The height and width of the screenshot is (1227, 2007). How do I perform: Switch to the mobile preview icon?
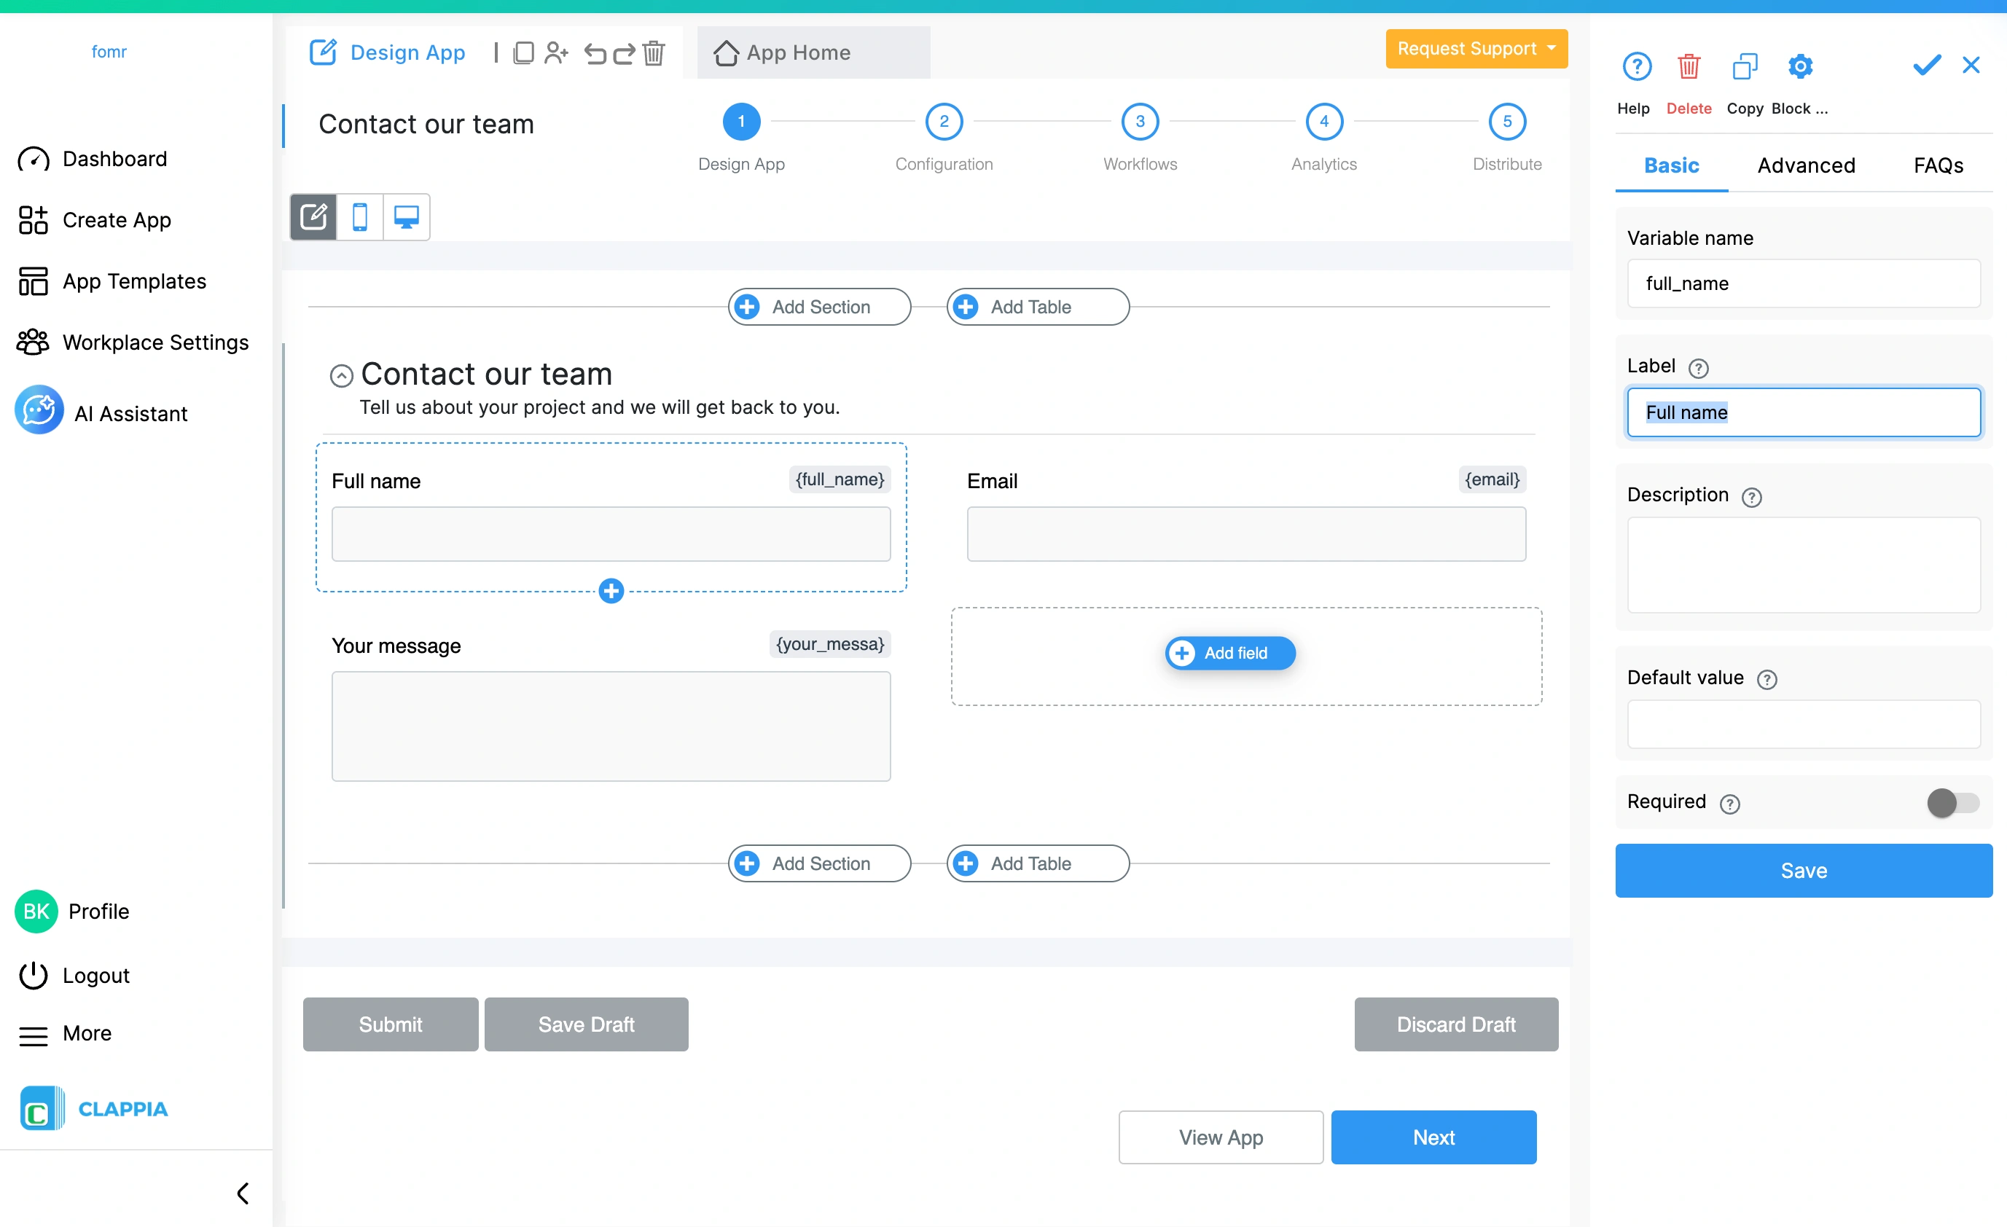pyautogui.click(x=359, y=217)
